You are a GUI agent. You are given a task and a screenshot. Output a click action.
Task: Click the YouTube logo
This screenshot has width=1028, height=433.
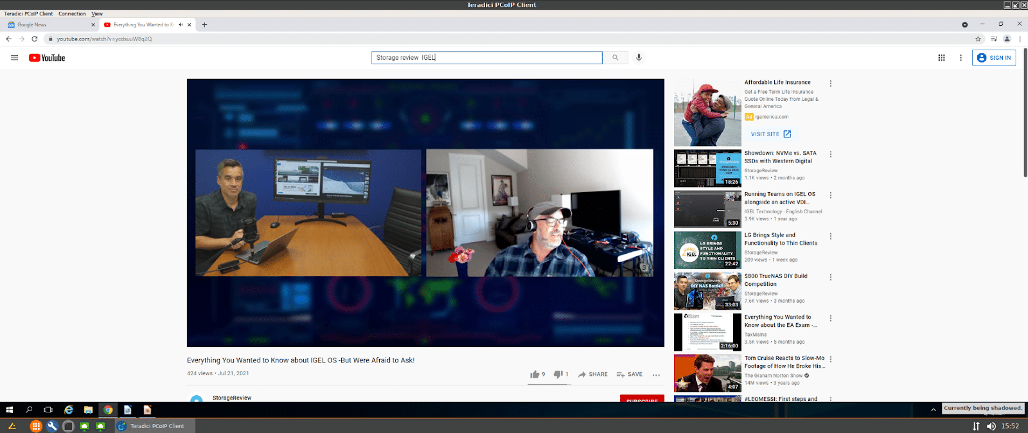click(47, 58)
